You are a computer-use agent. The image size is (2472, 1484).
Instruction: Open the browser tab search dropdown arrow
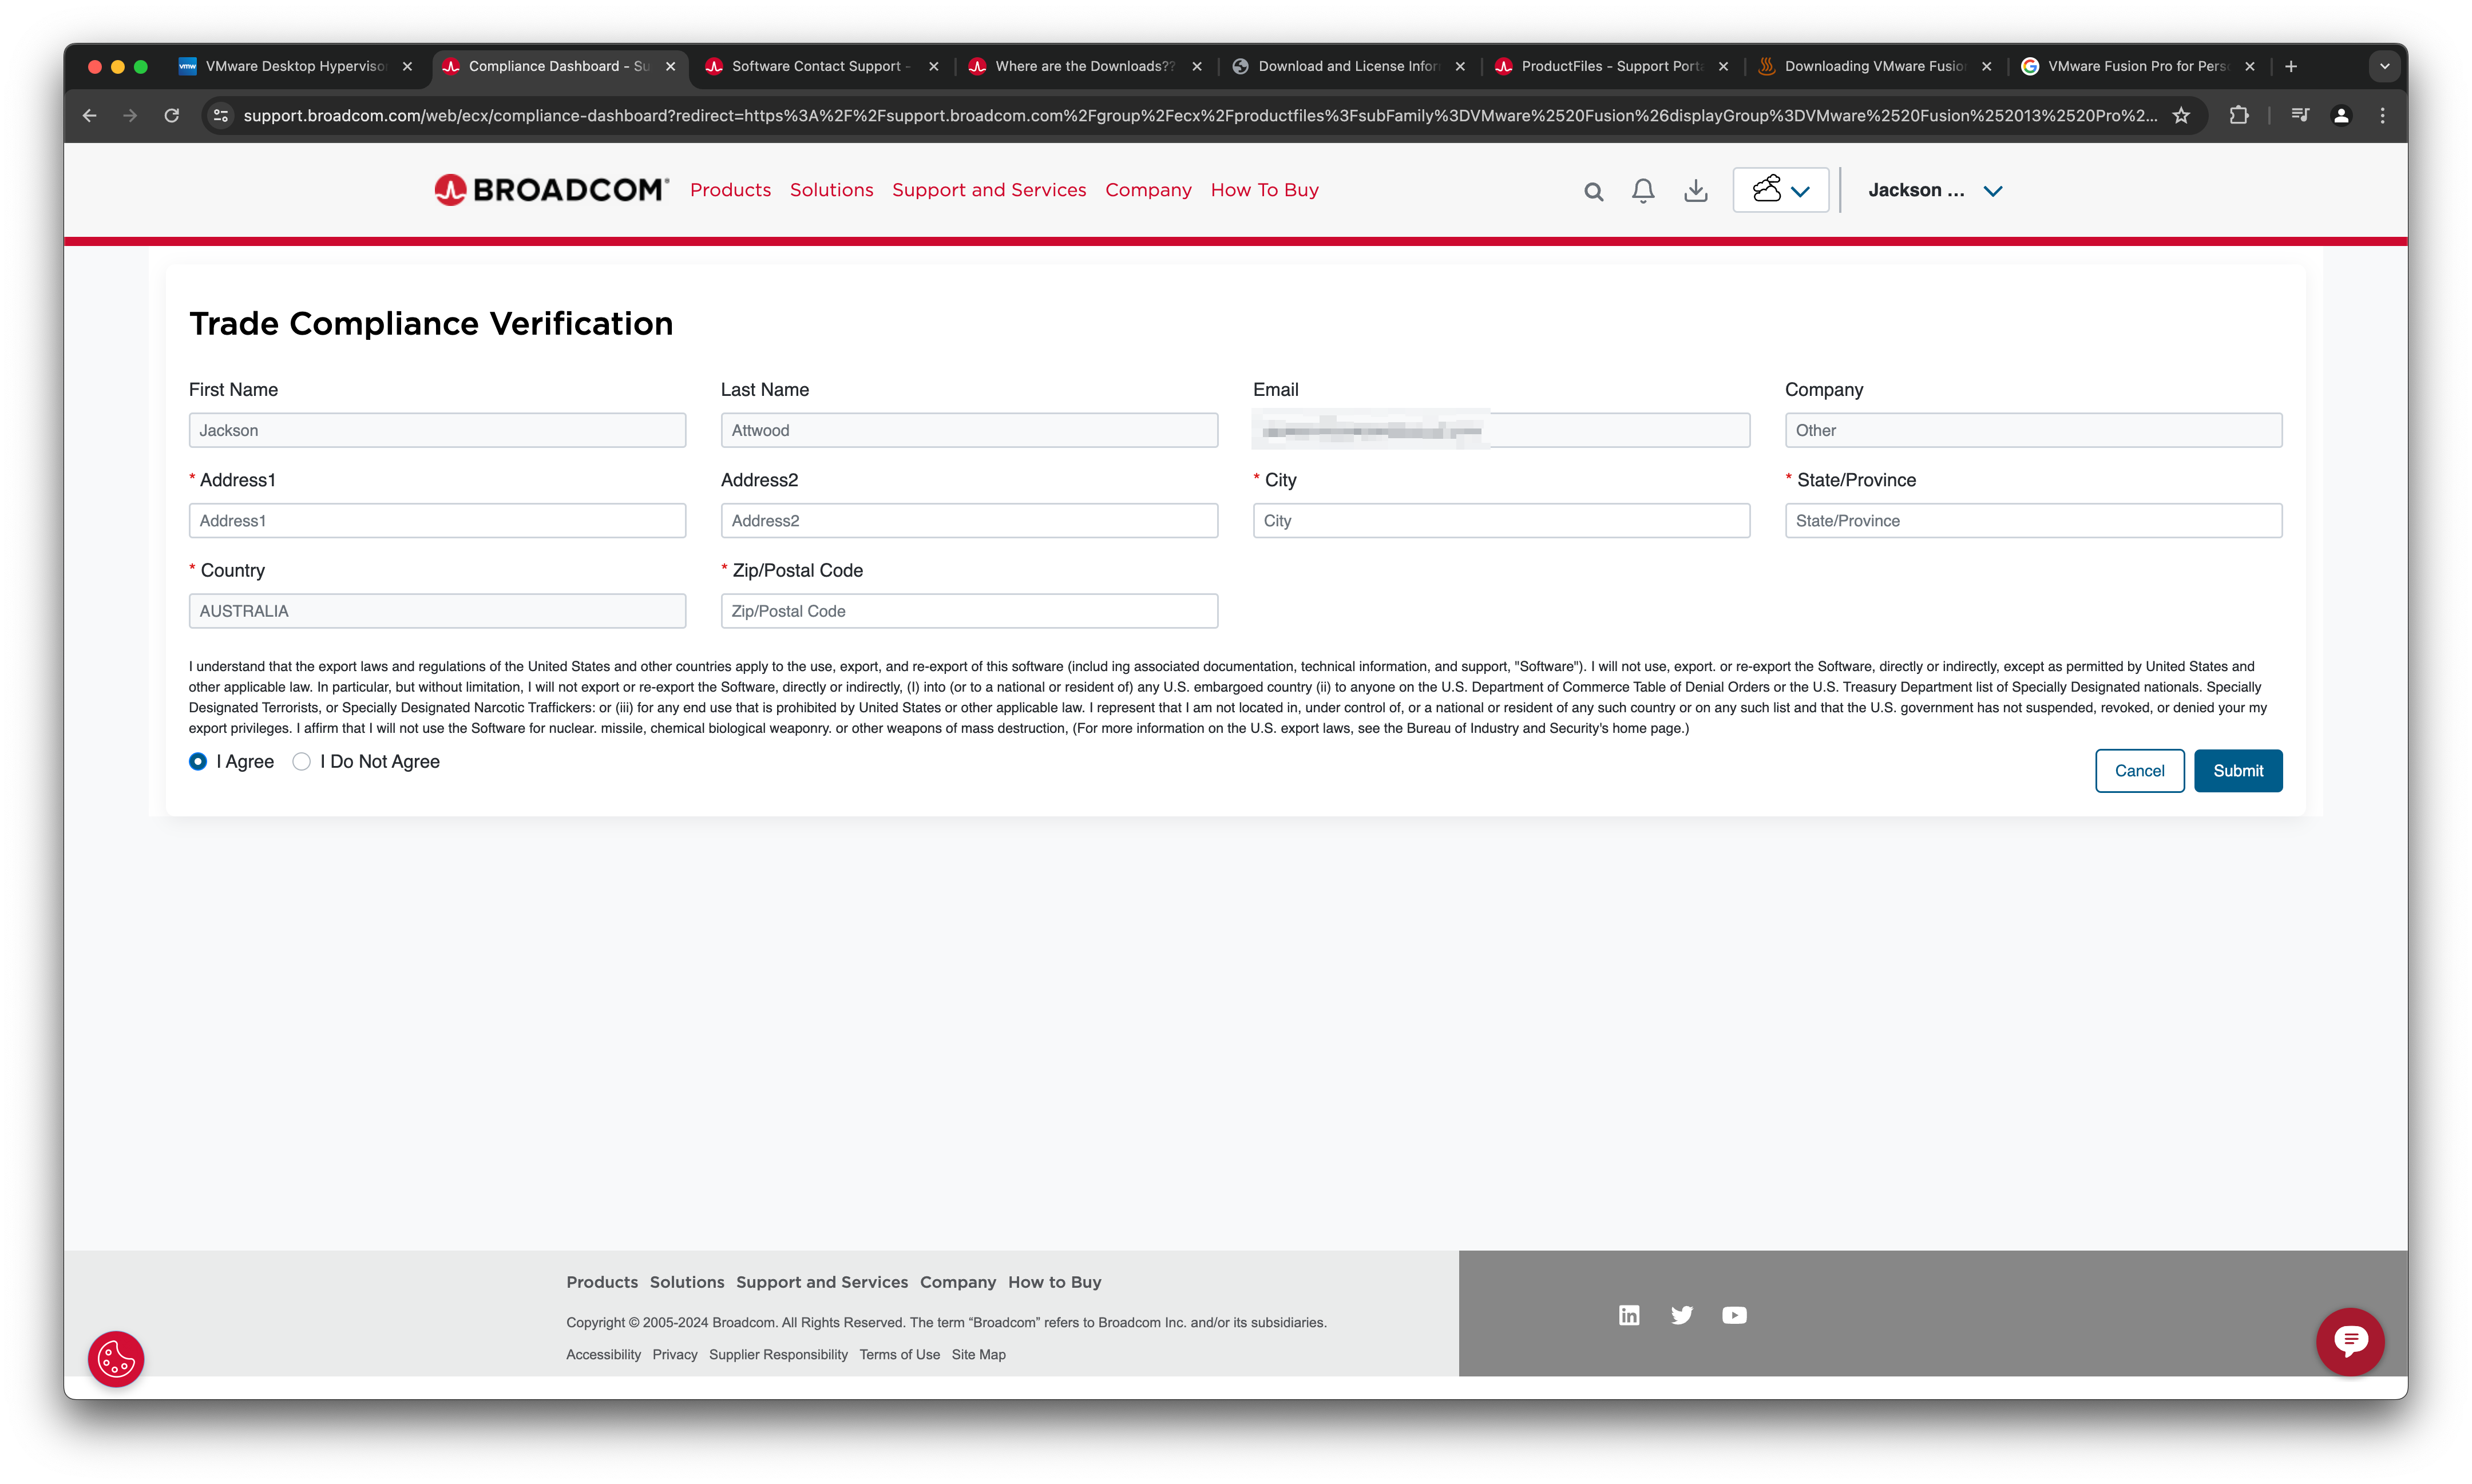point(2384,66)
